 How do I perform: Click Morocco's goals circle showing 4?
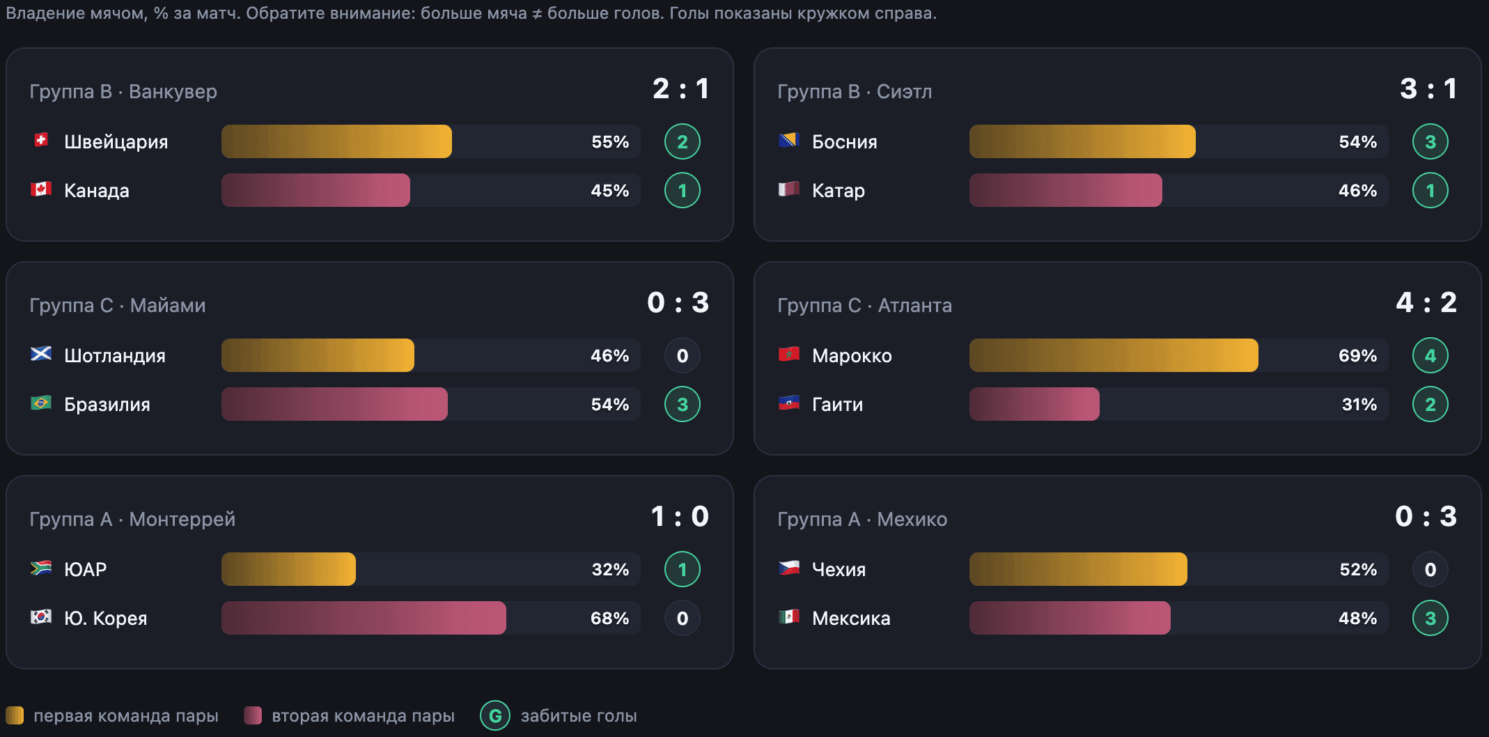click(x=1430, y=355)
